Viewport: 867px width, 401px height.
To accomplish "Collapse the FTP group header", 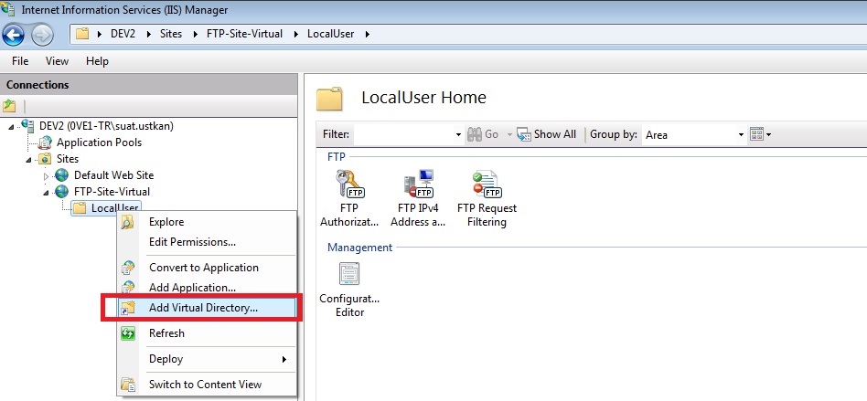I will (337, 157).
